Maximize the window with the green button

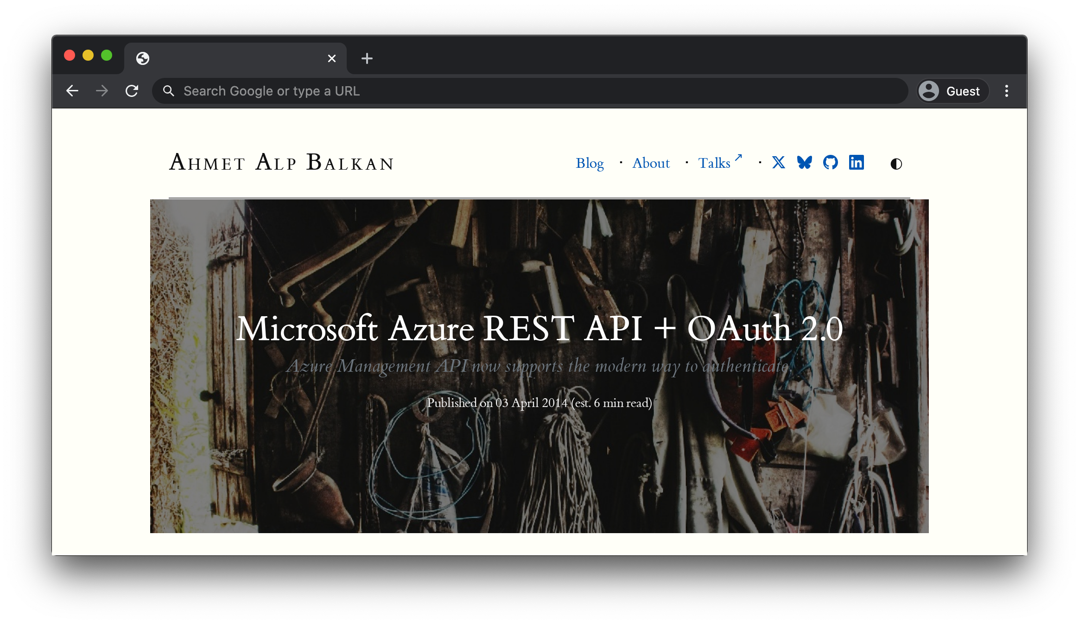107,56
